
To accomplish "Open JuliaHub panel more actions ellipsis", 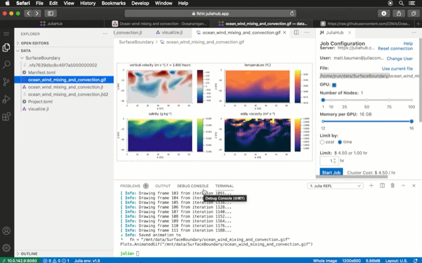I will tap(413, 32).
